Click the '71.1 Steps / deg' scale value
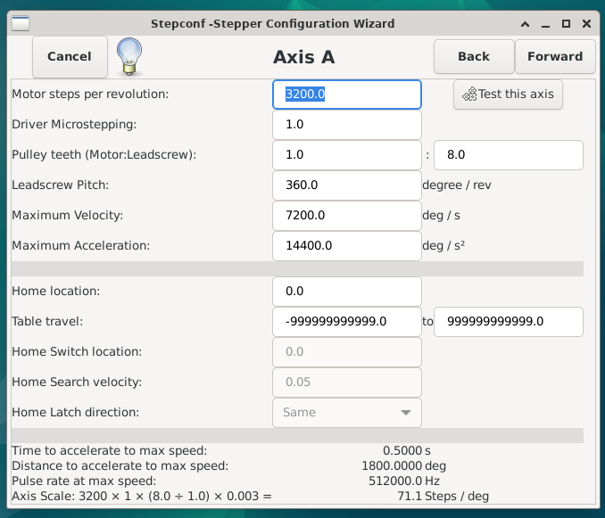The image size is (605, 518). point(443,496)
